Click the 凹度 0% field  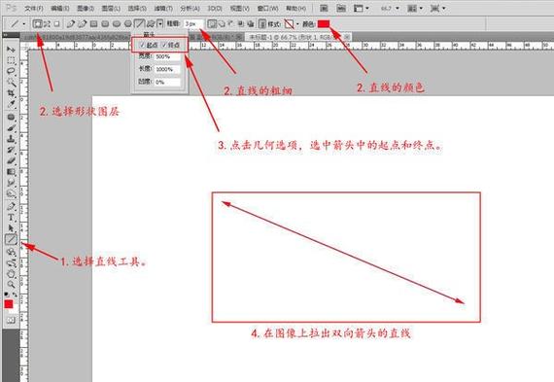click(x=168, y=82)
